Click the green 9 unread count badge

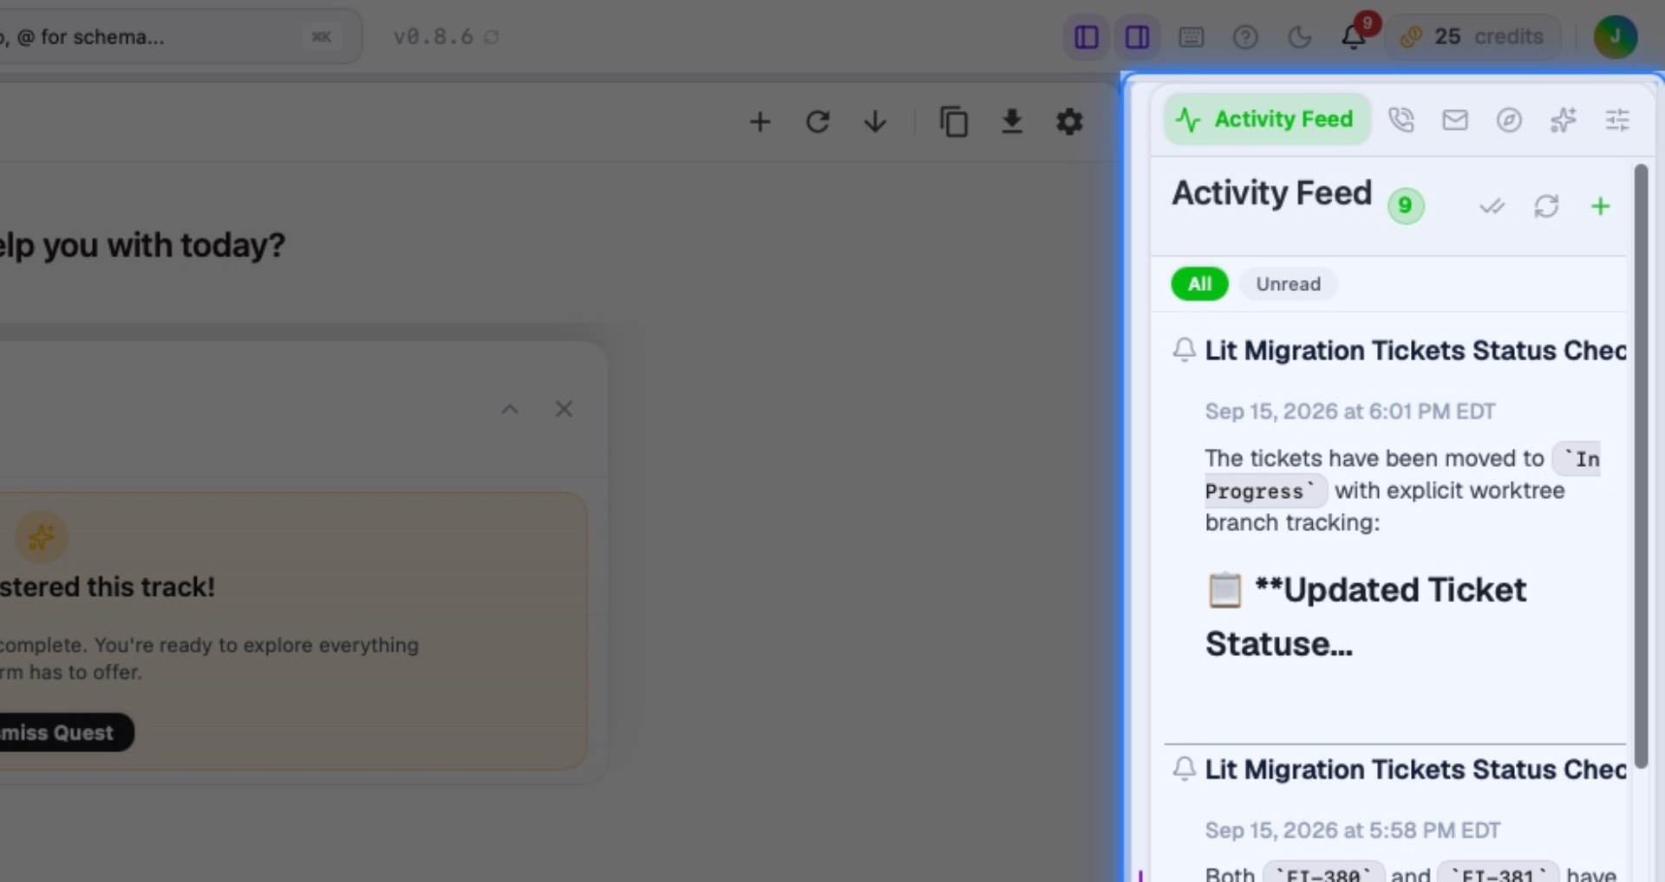coord(1406,205)
